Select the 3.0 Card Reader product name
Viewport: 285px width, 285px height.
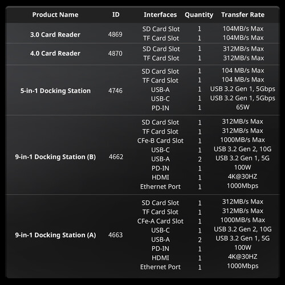pos(55,35)
